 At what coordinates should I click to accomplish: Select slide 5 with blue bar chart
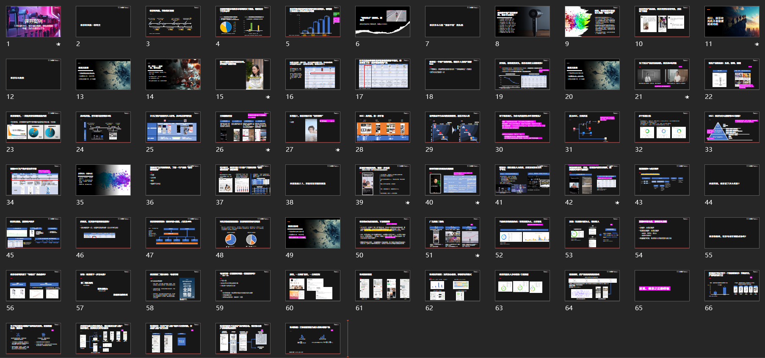[x=313, y=22]
